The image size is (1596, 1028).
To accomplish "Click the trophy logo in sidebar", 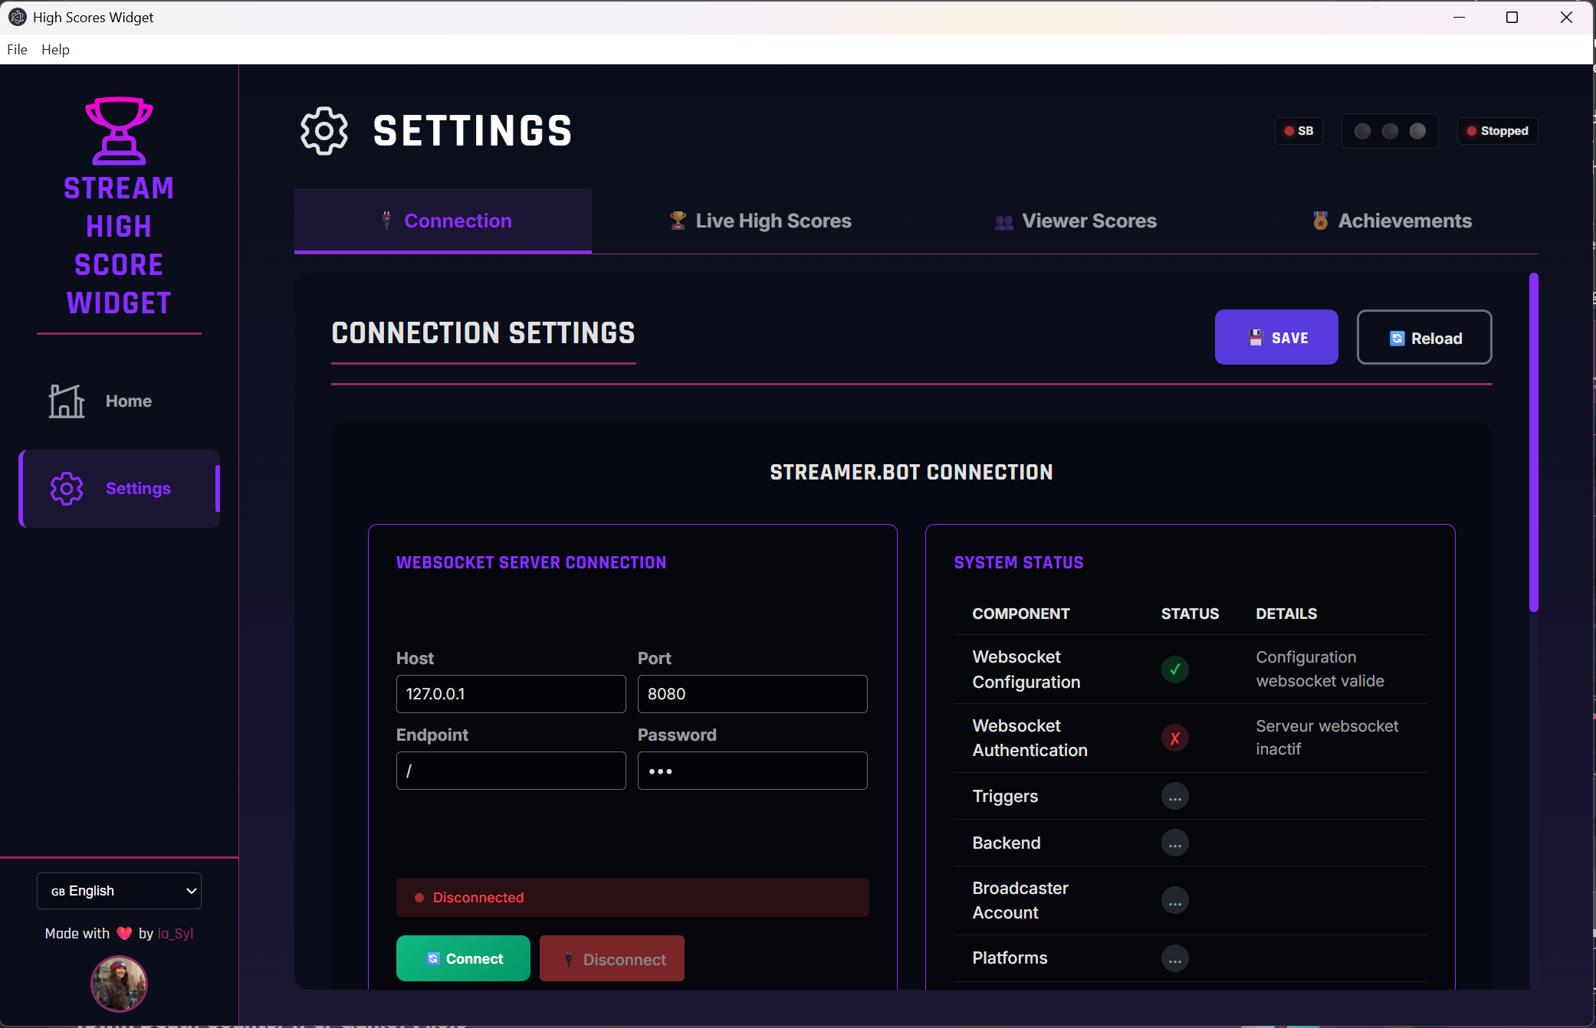I will tap(119, 130).
